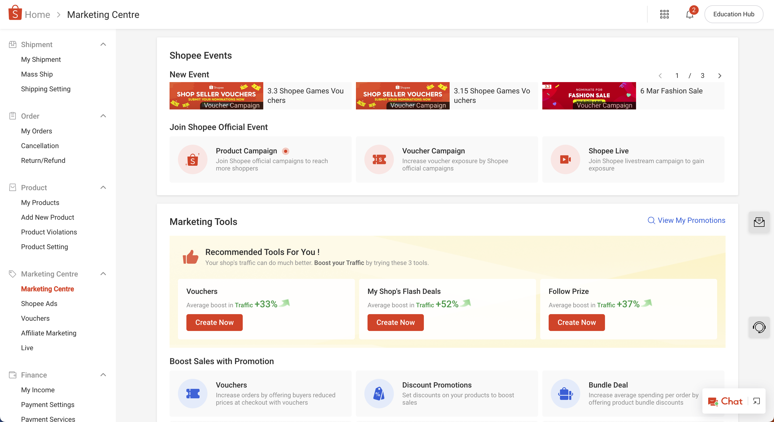Viewport: 774px width, 422px height.
Task: Click the Bundle Deal basket icon
Action: tap(565, 394)
